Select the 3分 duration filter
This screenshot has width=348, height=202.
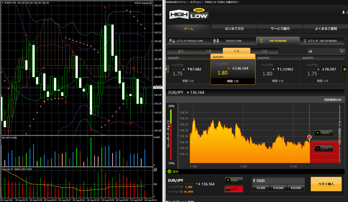pos(237,51)
